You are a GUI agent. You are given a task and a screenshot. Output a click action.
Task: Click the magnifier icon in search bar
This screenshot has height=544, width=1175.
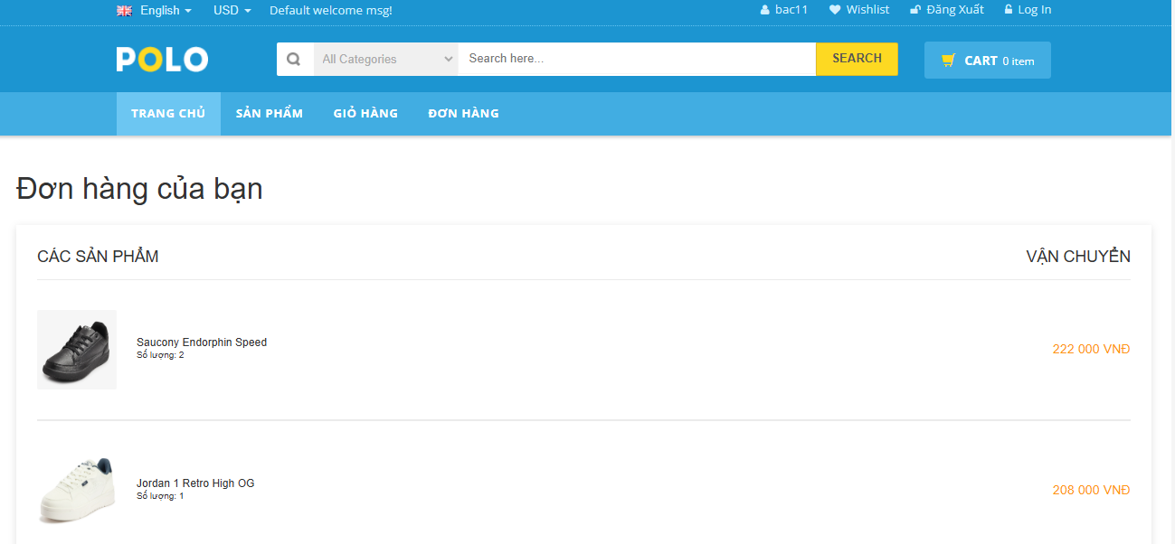(293, 59)
